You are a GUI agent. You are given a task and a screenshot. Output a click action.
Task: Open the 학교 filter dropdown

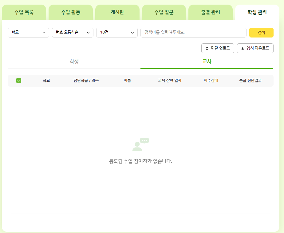(x=28, y=32)
